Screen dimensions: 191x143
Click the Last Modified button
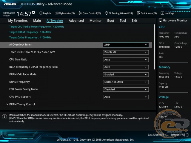tap(156, 135)
